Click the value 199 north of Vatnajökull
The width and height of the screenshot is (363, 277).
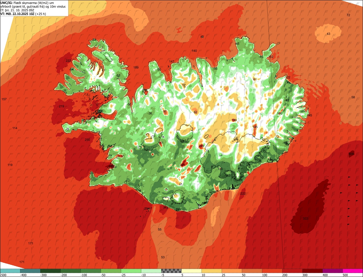tap(234, 120)
